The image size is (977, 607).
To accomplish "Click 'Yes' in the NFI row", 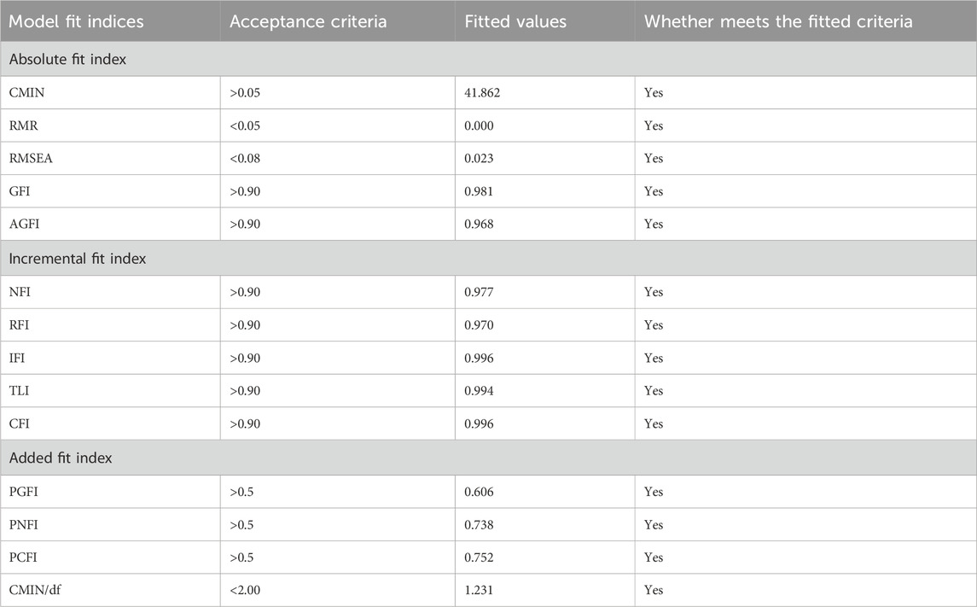I will click(x=654, y=292).
